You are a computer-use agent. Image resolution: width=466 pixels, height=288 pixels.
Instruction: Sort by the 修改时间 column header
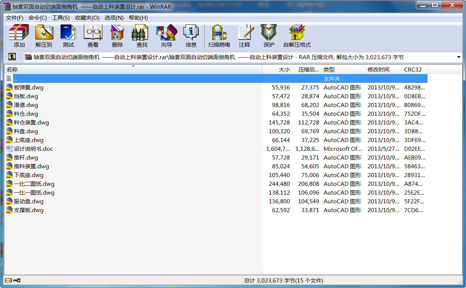click(x=384, y=69)
